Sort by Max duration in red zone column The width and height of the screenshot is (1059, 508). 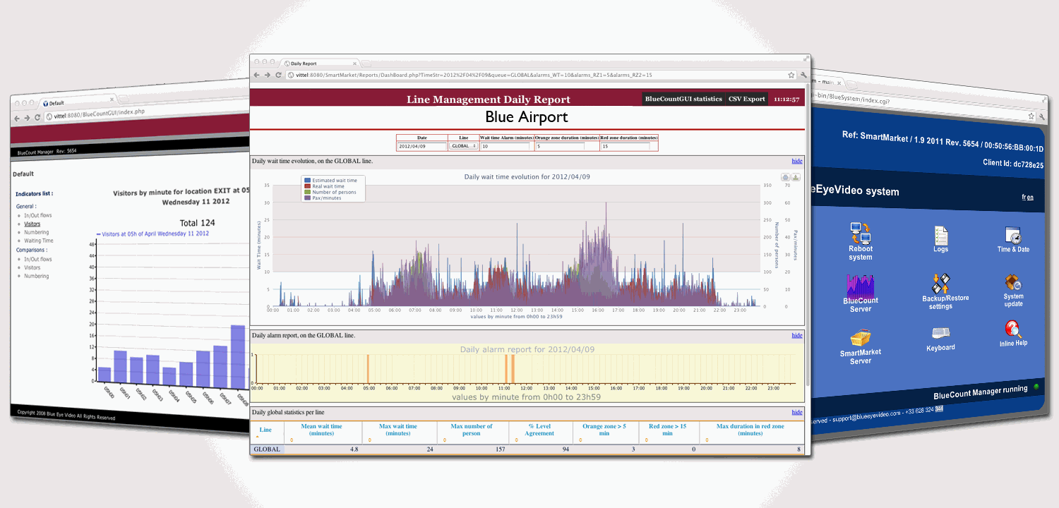(750, 433)
